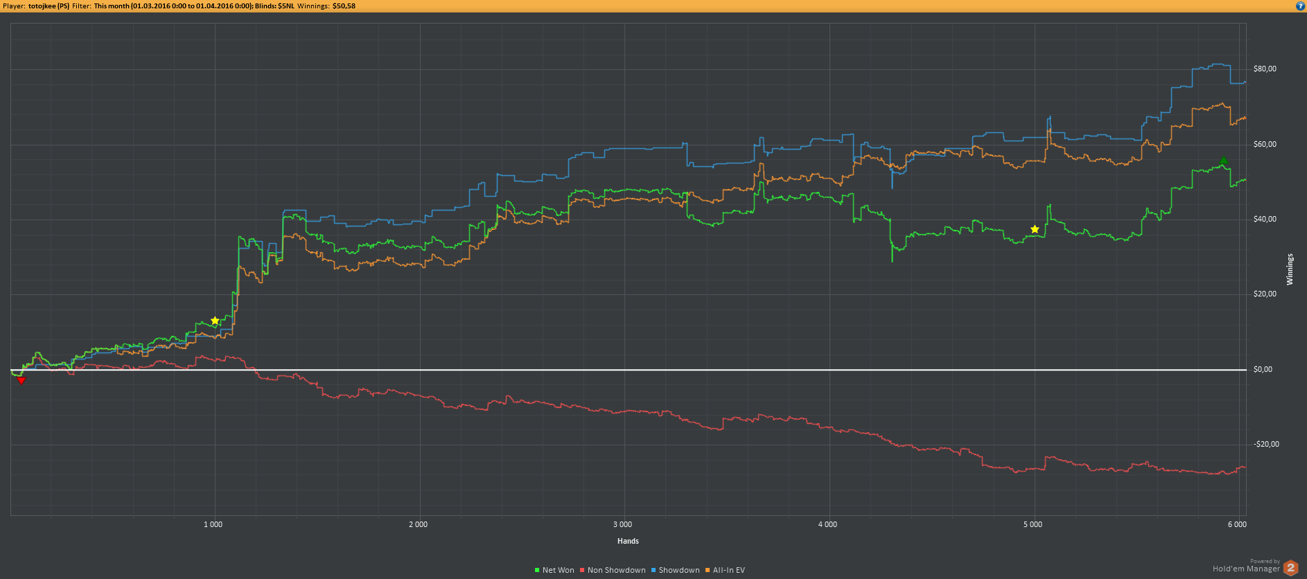This screenshot has height=579, width=1307.
Task: Click the Hands x-axis title
Action: 629,542
